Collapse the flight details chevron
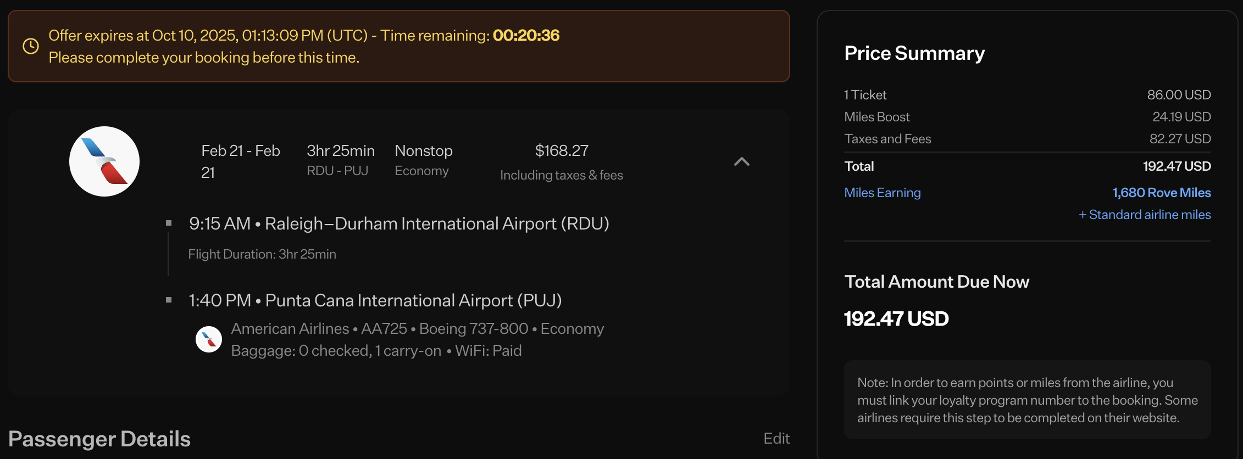The image size is (1243, 459). pos(741,161)
